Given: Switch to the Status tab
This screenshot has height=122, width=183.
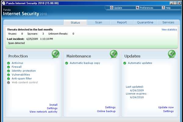Looking at the screenshot, I should [75, 22].
